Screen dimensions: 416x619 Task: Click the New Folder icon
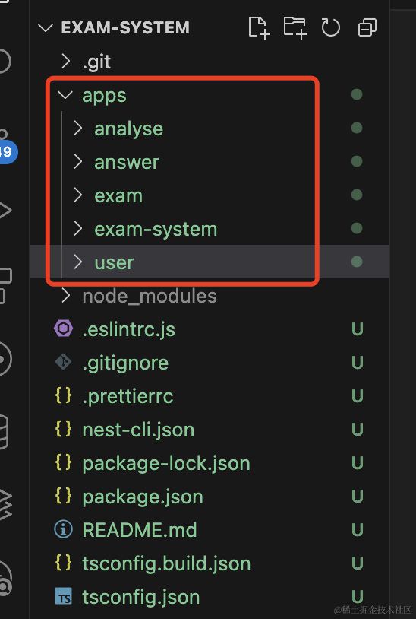click(x=295, y=27)
